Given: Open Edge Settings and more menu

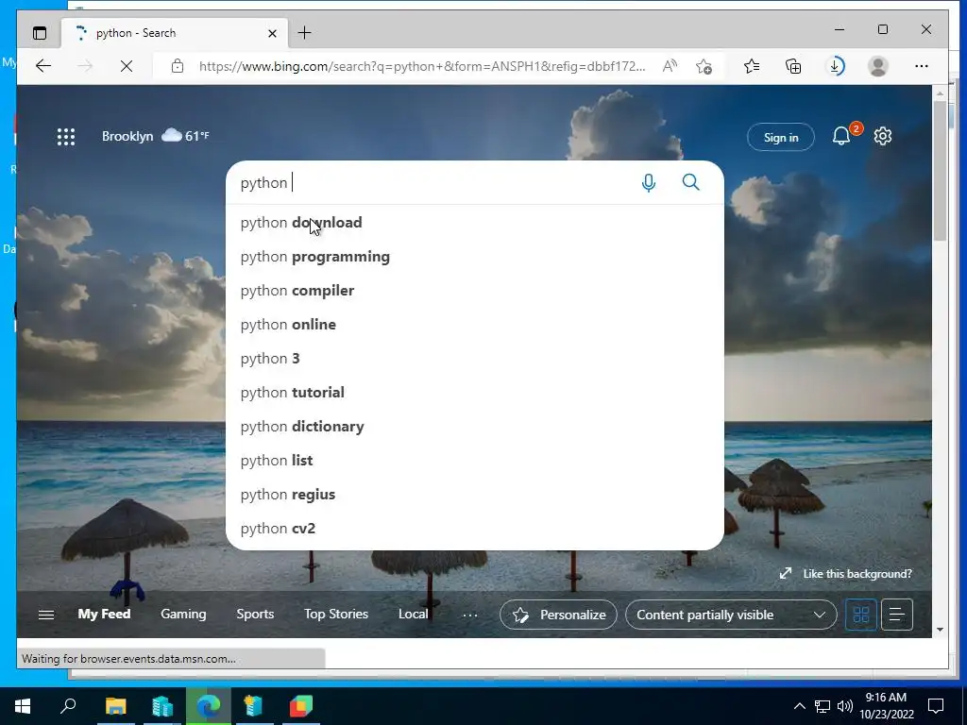Looking at the screenshot, I should pyautogui.click(x=922, y=66).
